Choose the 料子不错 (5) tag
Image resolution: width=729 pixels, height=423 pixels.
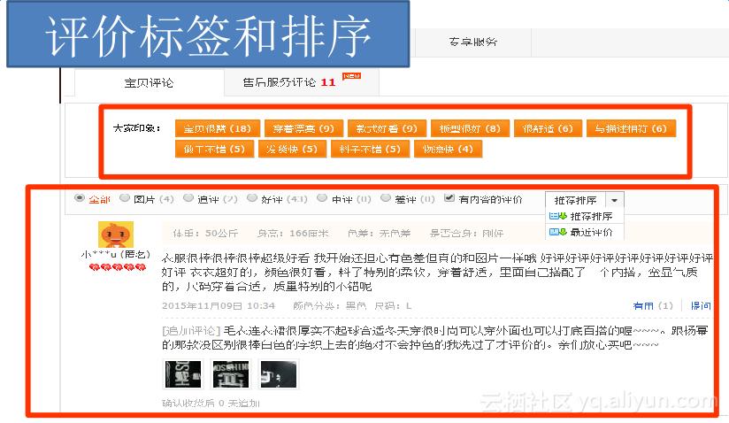tap(370, 150)
